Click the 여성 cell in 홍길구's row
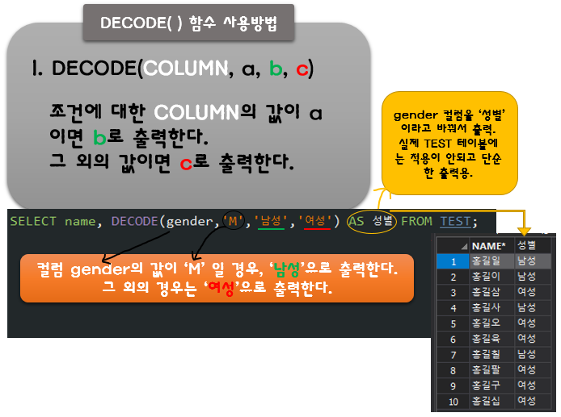The image size is (561, 417). click(x=533, y=386)
